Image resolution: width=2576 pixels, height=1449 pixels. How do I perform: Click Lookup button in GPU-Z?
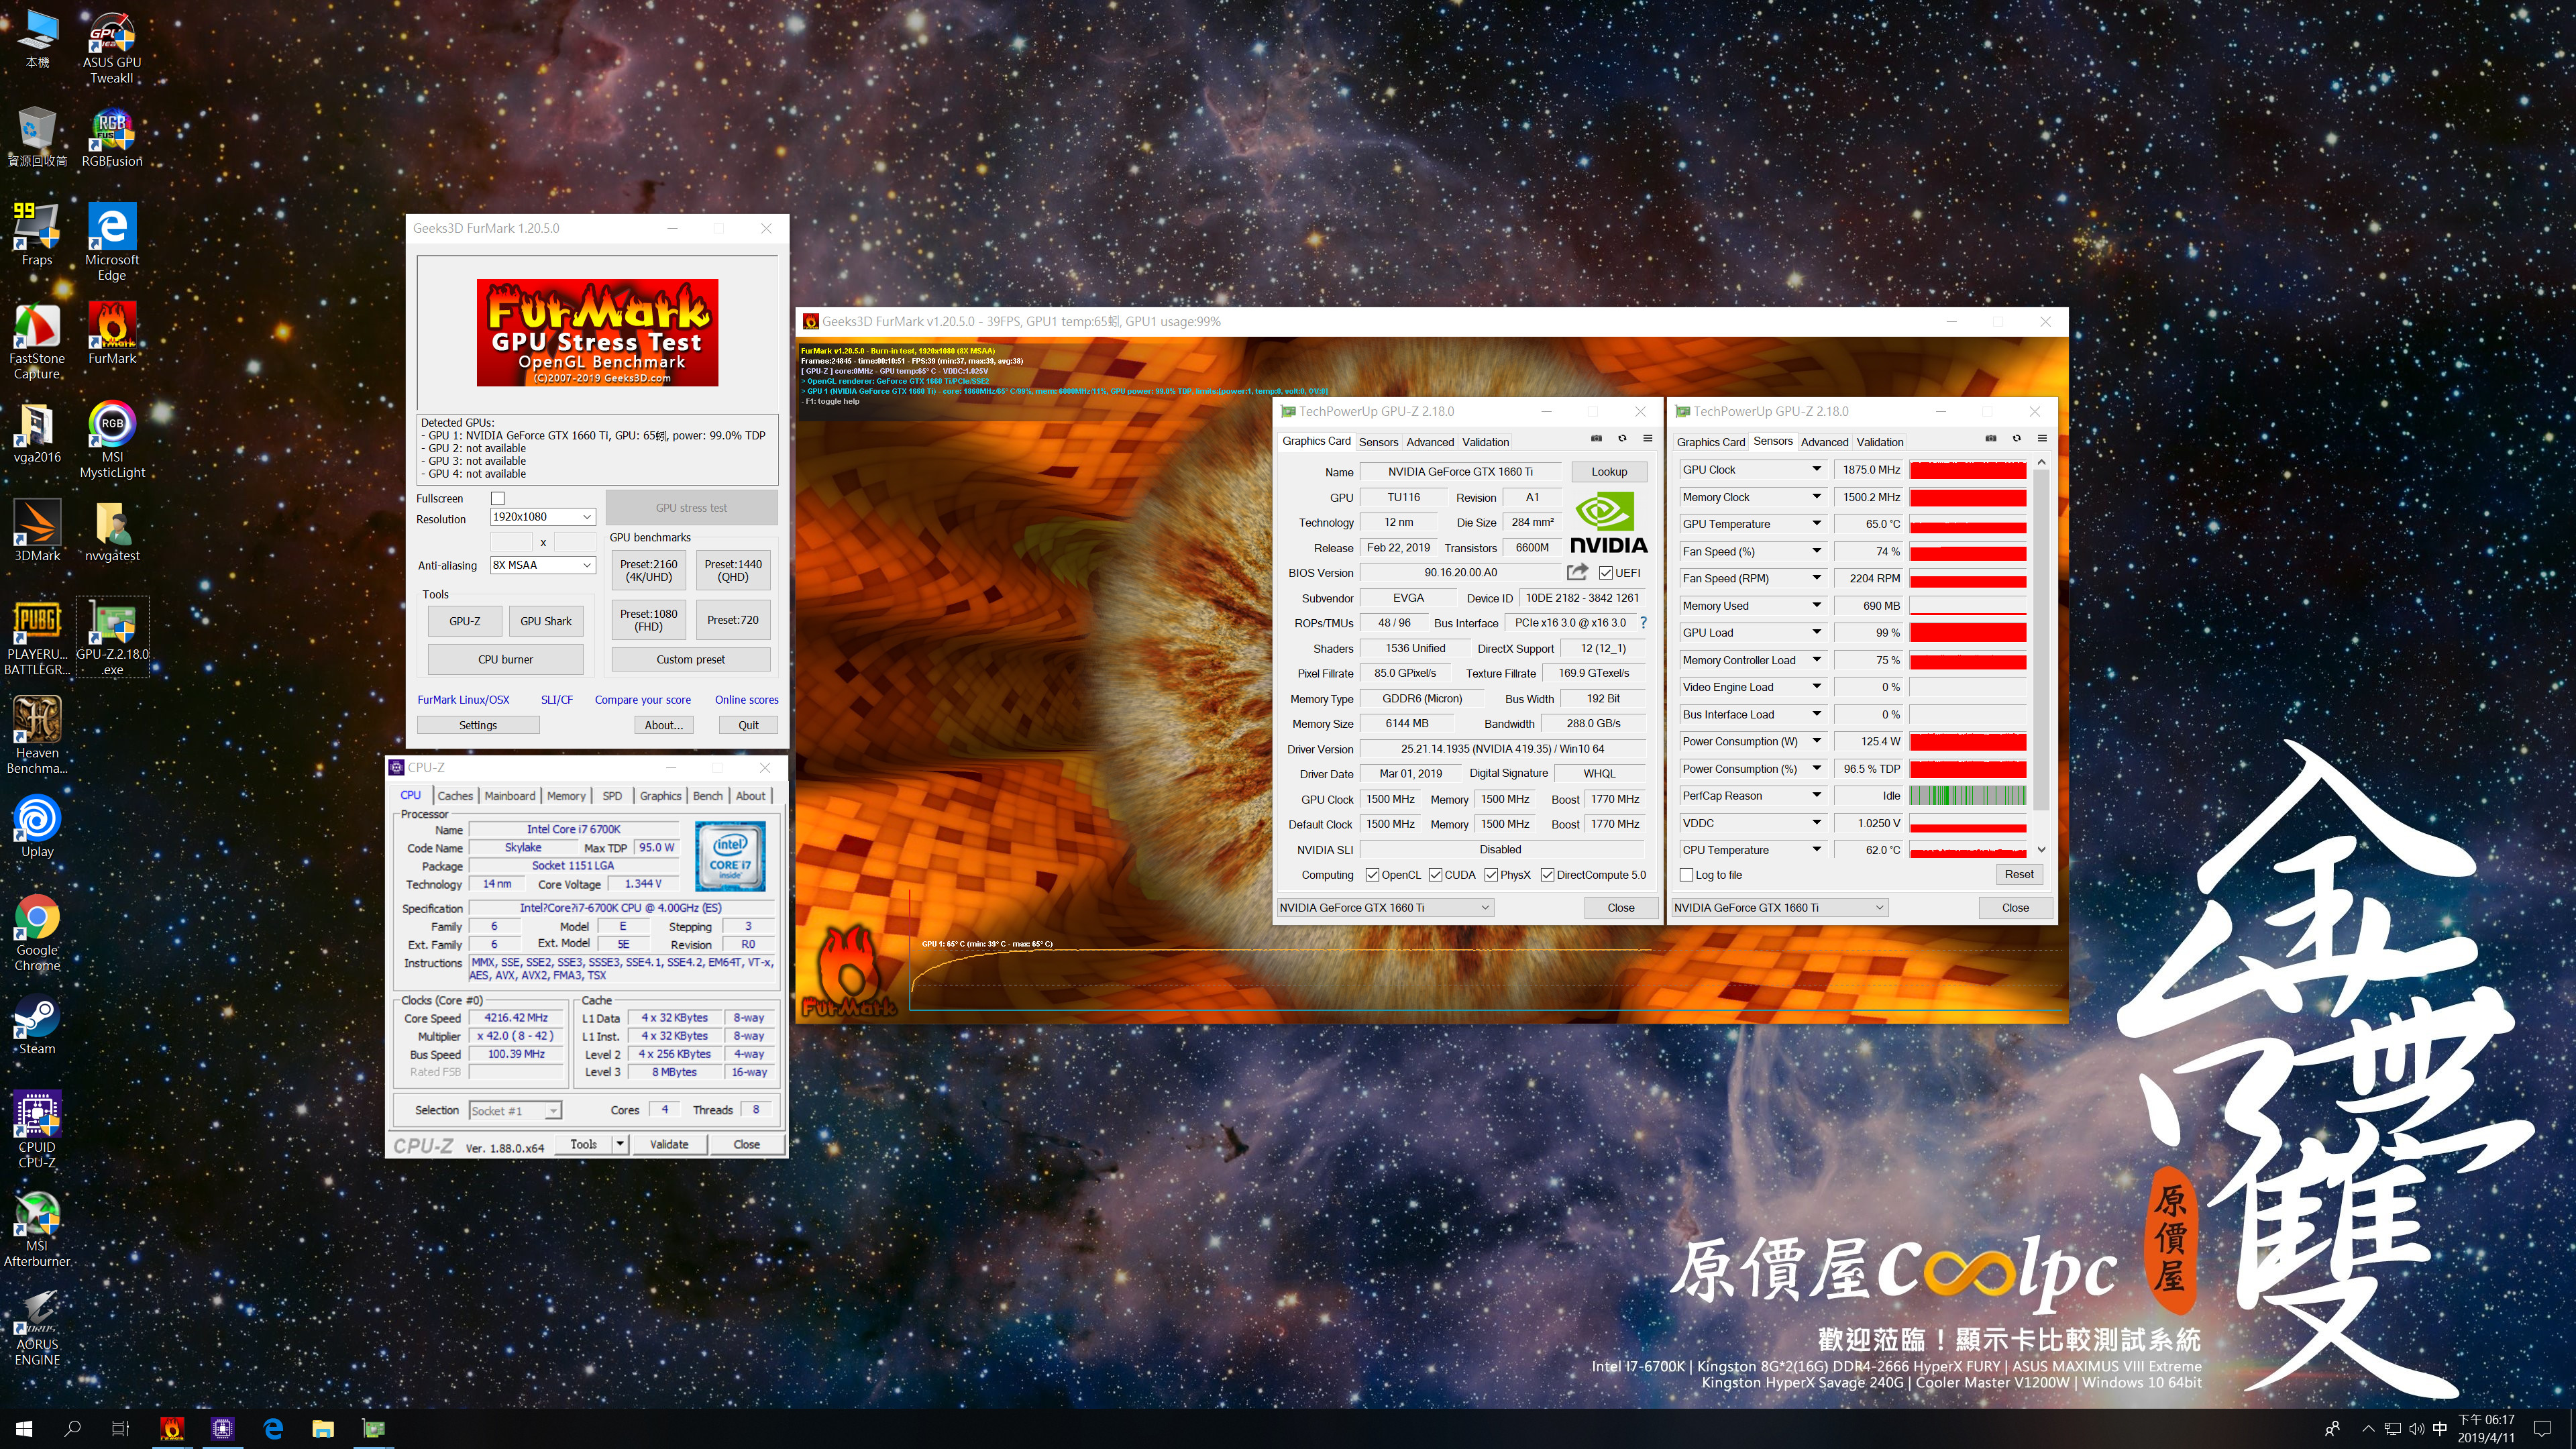[1609, 472]
